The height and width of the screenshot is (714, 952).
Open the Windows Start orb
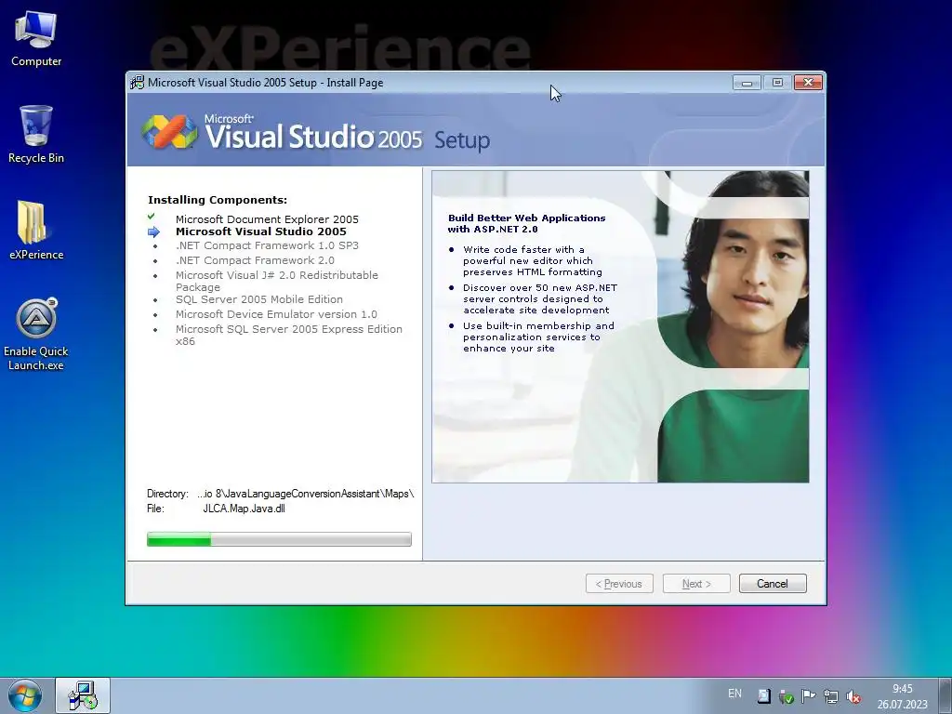coord(25,696)
